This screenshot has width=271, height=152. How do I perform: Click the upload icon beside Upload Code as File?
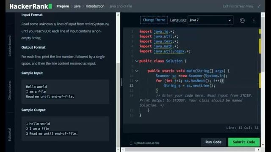coord(131,143)
